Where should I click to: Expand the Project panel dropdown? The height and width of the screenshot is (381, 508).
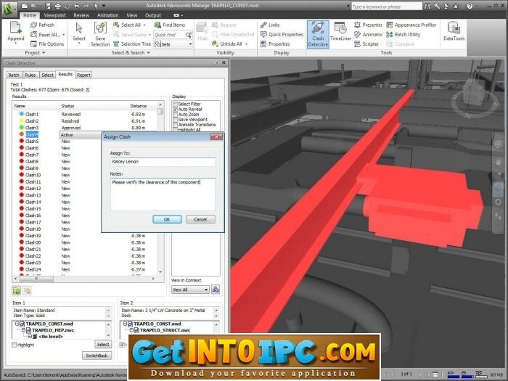click(36, 52)
